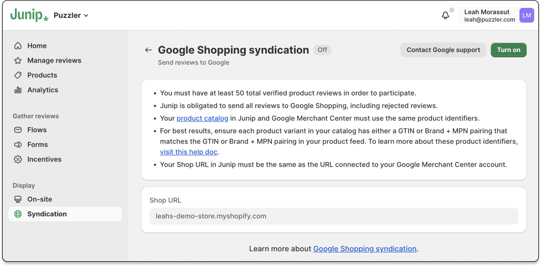Click the Google Shopping syndication heading
Viewport: 541px width, 266px height.
click(233, 50)
